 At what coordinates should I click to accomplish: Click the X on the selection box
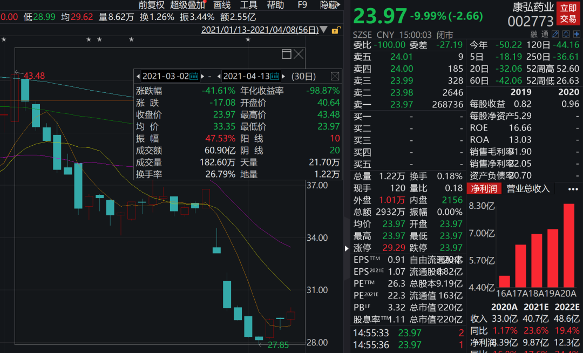tap(299, 54)
